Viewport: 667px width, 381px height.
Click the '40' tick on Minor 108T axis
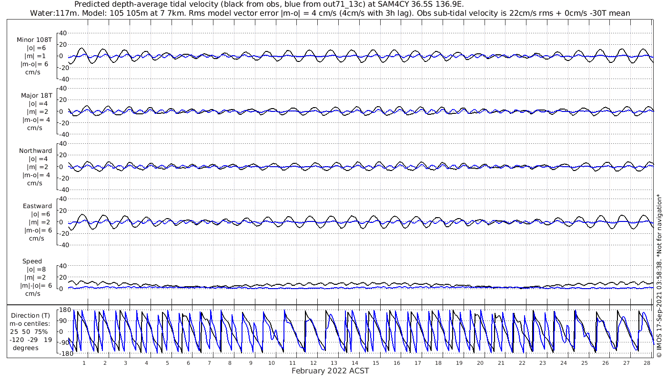(x=63, y=33)
